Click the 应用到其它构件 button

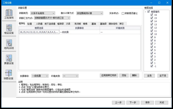click(x=109, y=76)
